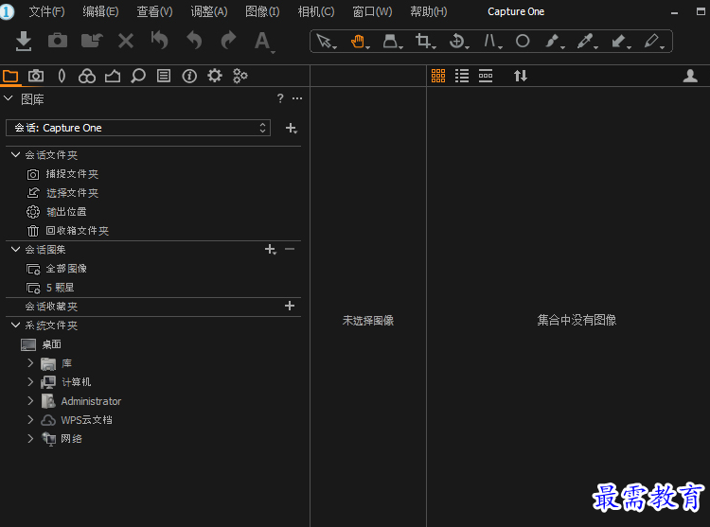This screenshot has height=527, width=710.
Task: Click the move-to-selects folder icon
Action: [x=92, y=41]
